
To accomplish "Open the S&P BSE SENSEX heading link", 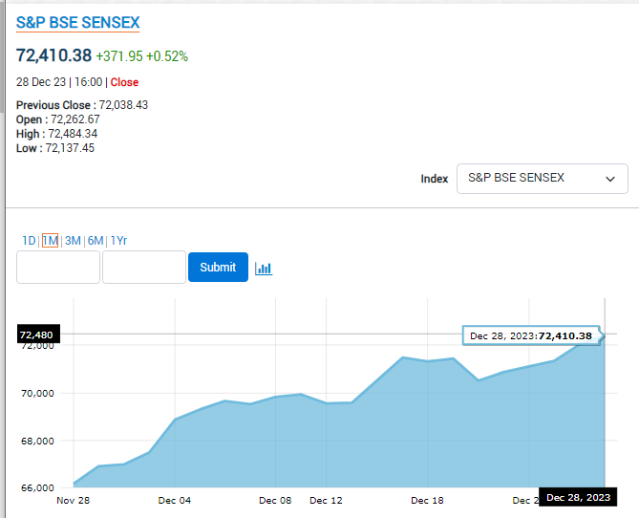I will tap(77, 23).
